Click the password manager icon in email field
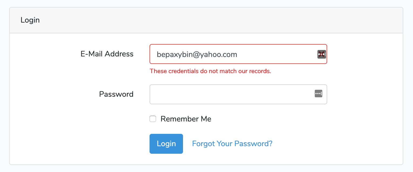Image resolution: width=413 pixels, height=172 pixels. coord(321,54)
